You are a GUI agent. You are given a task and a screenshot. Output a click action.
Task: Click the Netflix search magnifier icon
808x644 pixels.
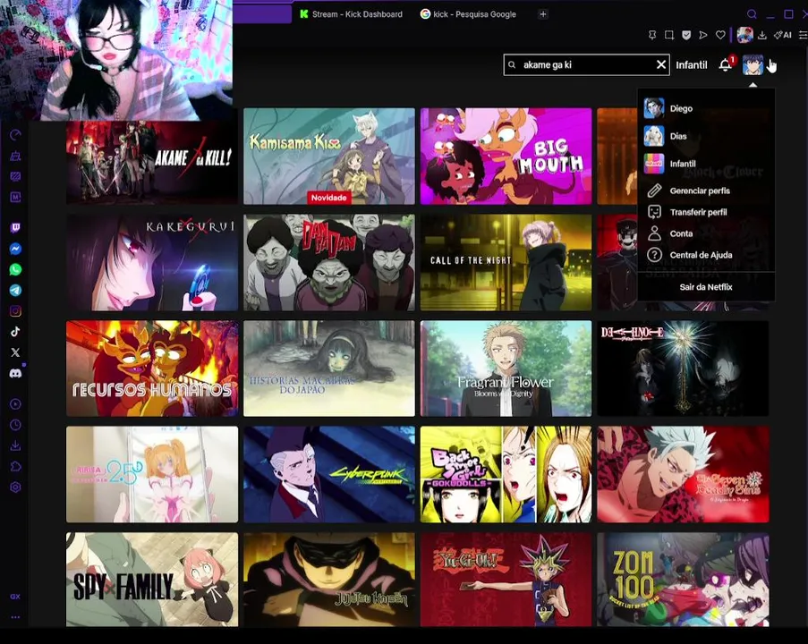[x=512, y=65]
